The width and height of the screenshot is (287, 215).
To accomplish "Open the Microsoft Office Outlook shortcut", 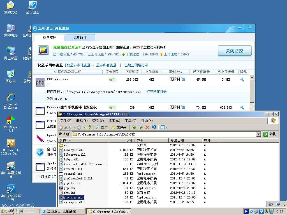I will tap(11, 147).
